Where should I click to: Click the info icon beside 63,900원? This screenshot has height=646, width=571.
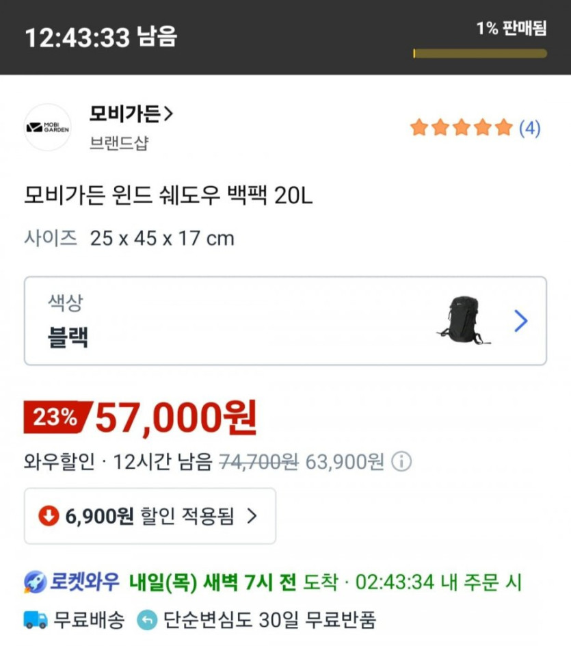click(401, 462)
